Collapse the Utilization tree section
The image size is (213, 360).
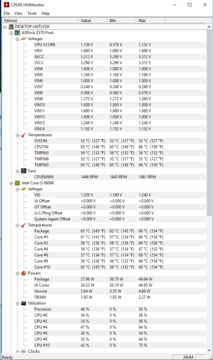coord(17,303)
